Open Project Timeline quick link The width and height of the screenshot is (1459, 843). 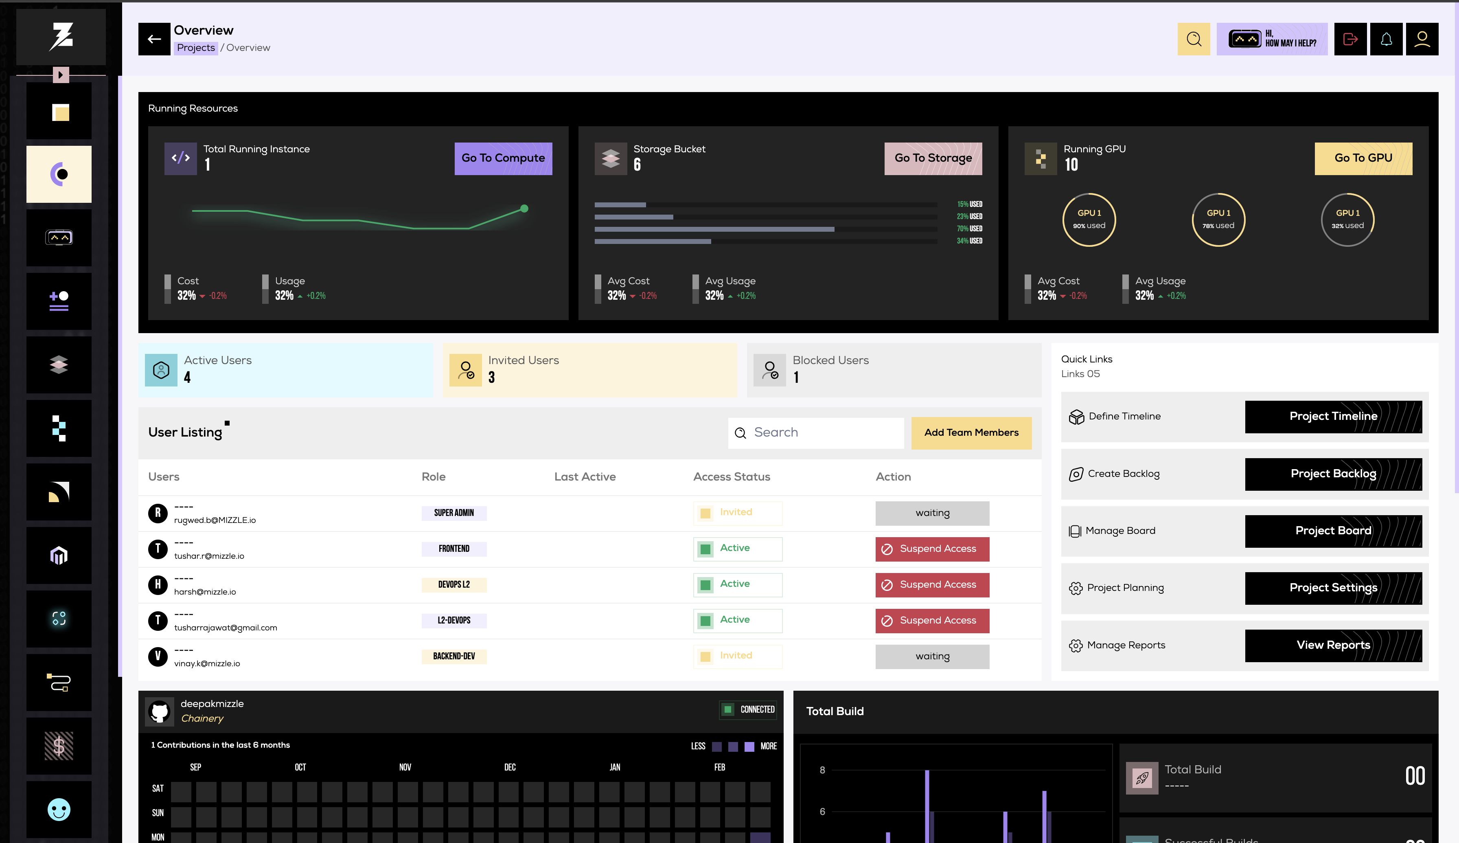(x=1333, y=416)
